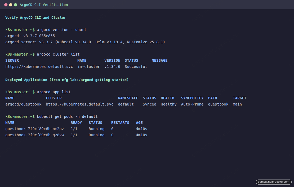Click the Deployed Application section heading

click(67, 80)
